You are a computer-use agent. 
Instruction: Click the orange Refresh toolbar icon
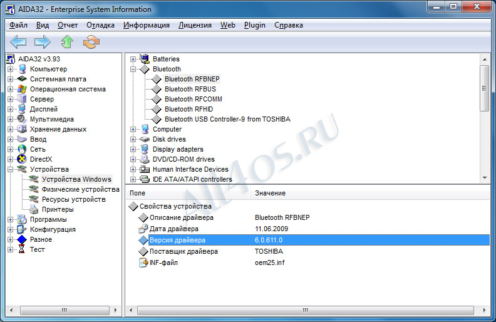(x=91, y=42)
